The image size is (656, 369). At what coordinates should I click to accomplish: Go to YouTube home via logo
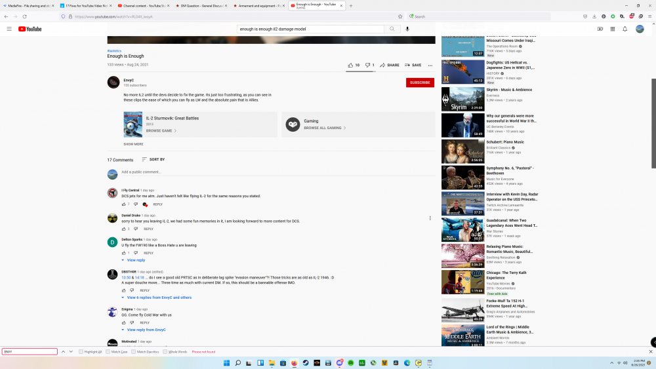(x=30, y=29)
